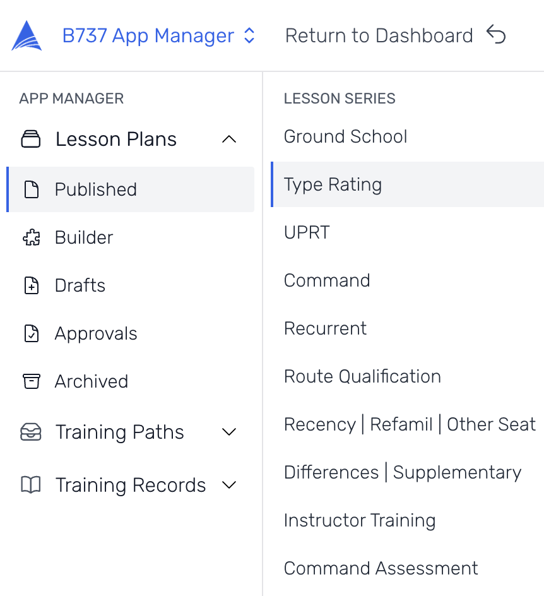
Task: Select the Route Qualification series
Action: [362, 376]
